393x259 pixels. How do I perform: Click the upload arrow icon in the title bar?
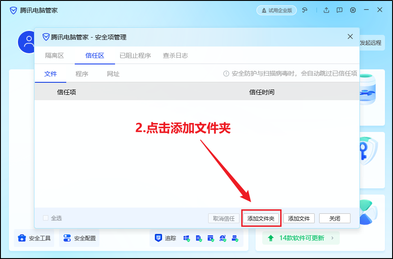click(x=326, y=10)
